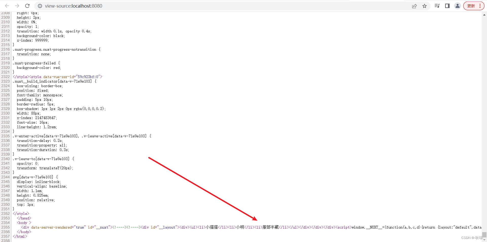
Task: Click line number 2355
Action: click(6, 227)
